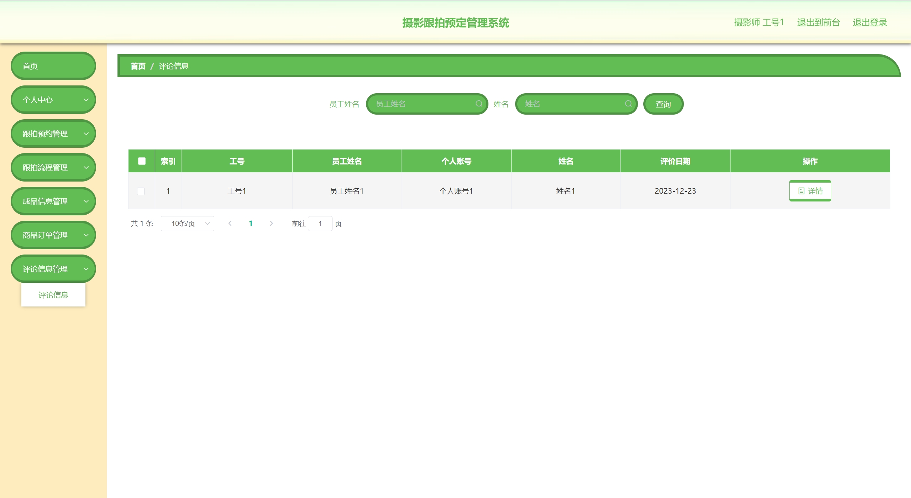
Task: Expand 跟拍流程管理 sidebar menu
Action: point(53,167)
